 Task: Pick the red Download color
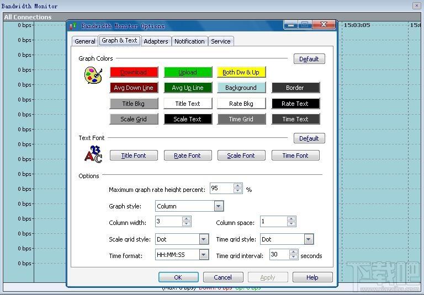click(x=134, y=72)
